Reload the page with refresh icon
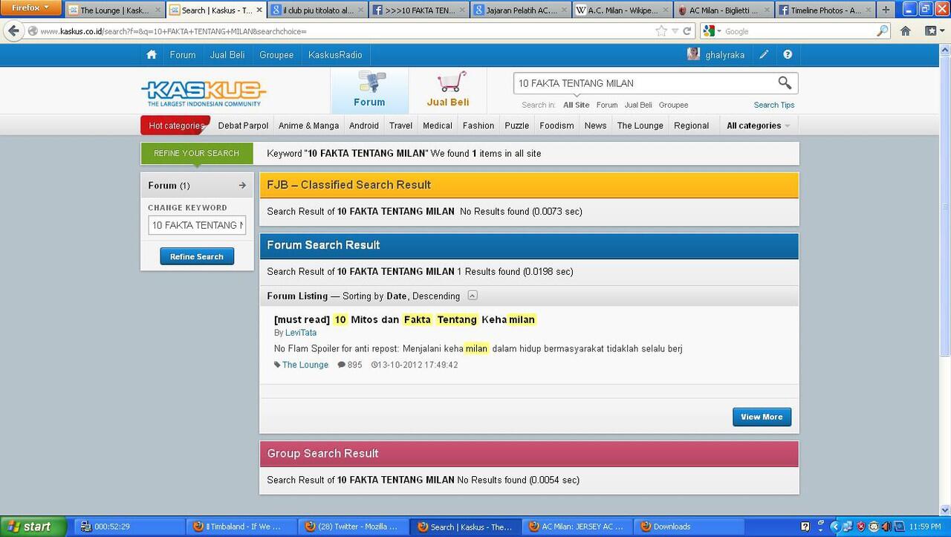 [687, 31]
